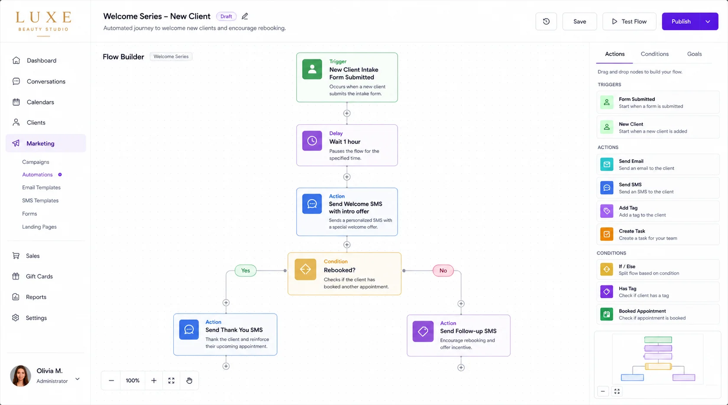The width and height of the screenshot is (728, 405).
Task: Click the Welcome Series tag
Action: click(x=171, y=56)
